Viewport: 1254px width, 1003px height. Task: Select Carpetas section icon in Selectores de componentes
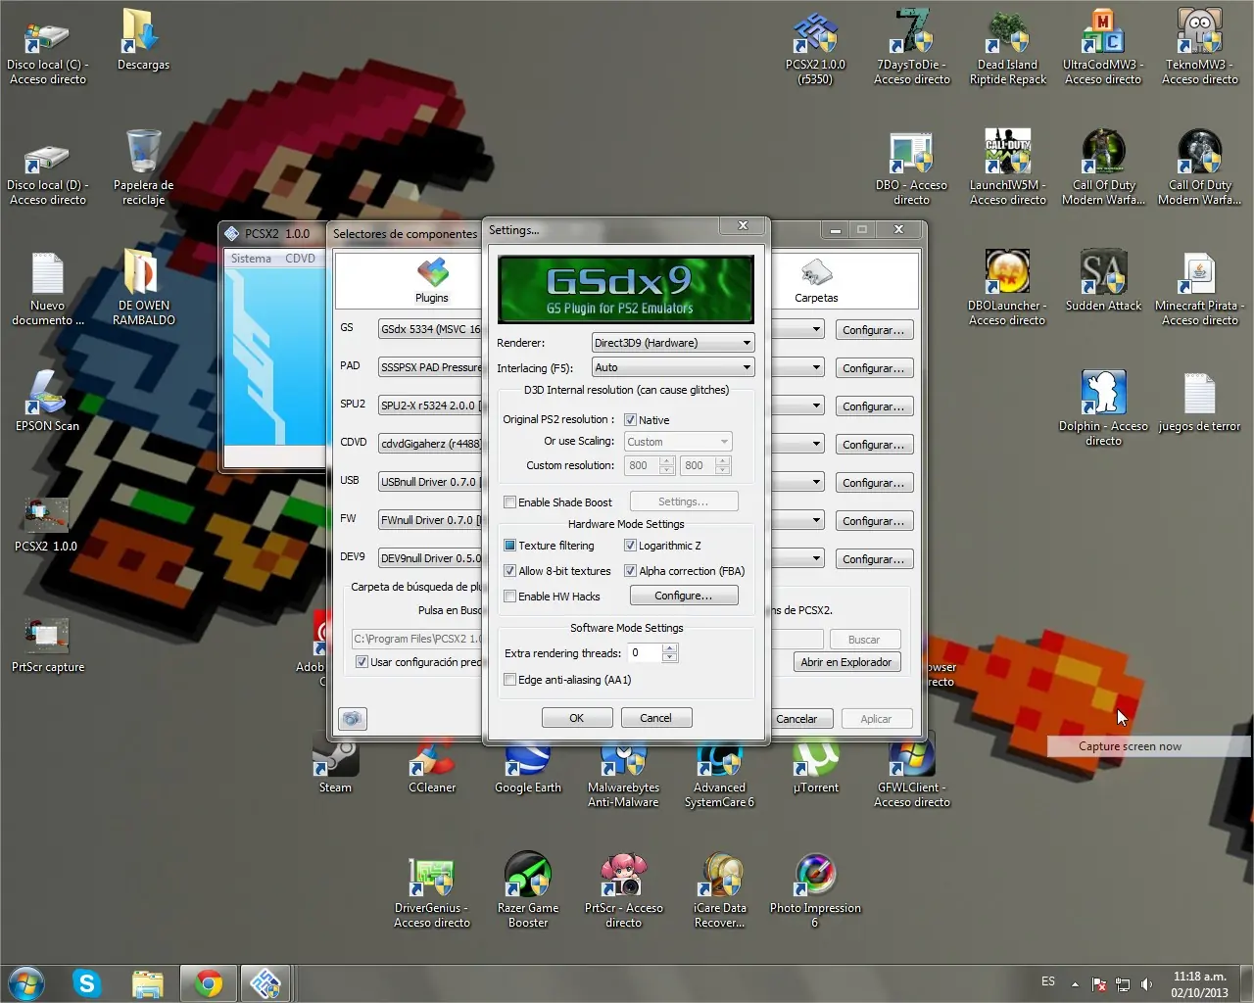tap(816, 280)
